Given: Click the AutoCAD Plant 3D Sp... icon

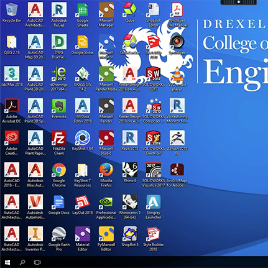Looking at the screenshot, I should 35,106.
